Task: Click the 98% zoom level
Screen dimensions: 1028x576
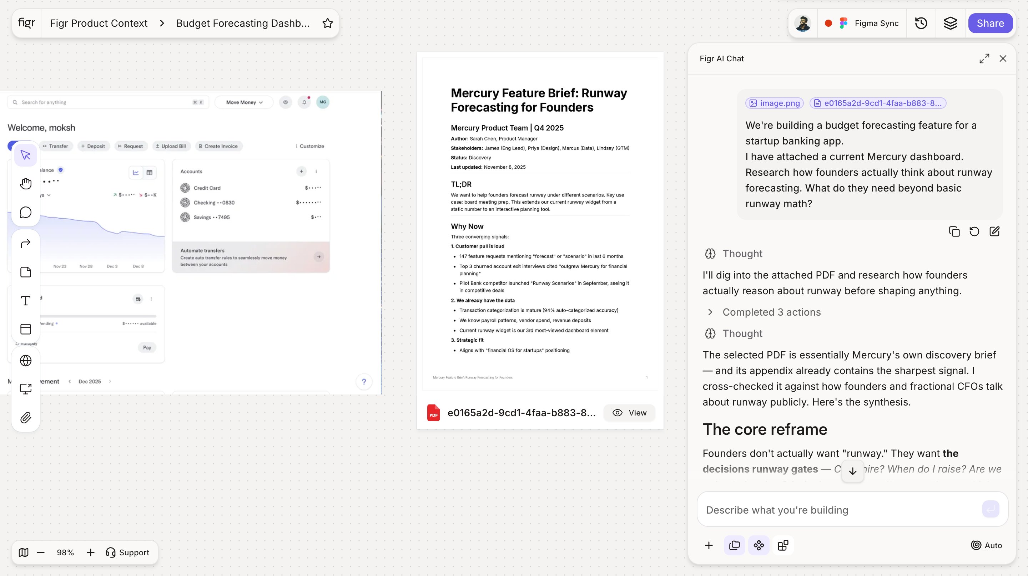Action: [x=65, y=552]
